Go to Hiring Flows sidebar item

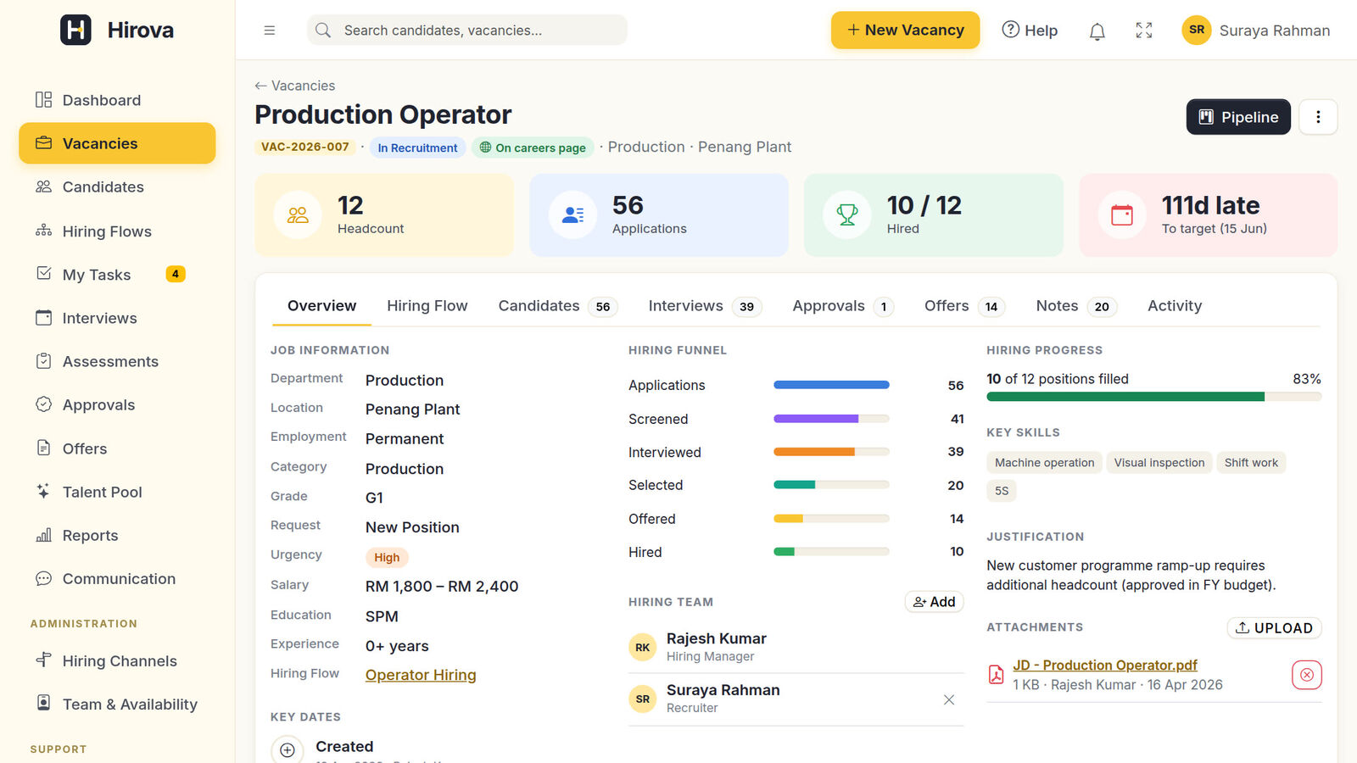pyautogui.click(x=117, y=231)
